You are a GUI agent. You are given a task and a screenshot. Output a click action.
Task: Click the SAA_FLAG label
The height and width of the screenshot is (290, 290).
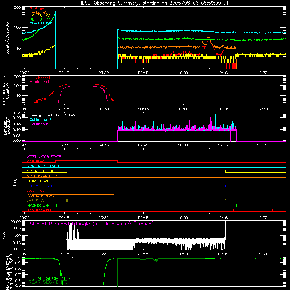click(36, 191)
